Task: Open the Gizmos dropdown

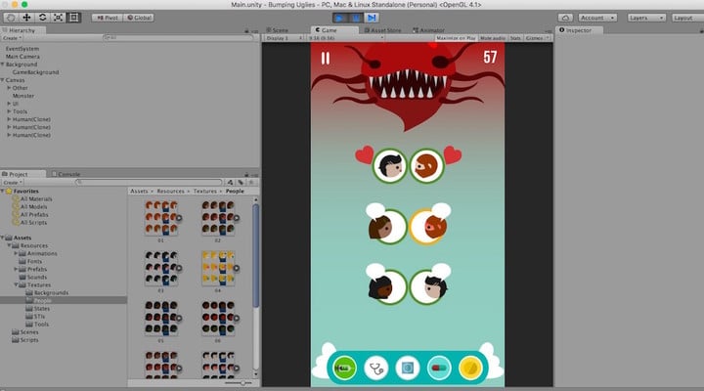Action: pyautogui.click(x=538, y=38)
